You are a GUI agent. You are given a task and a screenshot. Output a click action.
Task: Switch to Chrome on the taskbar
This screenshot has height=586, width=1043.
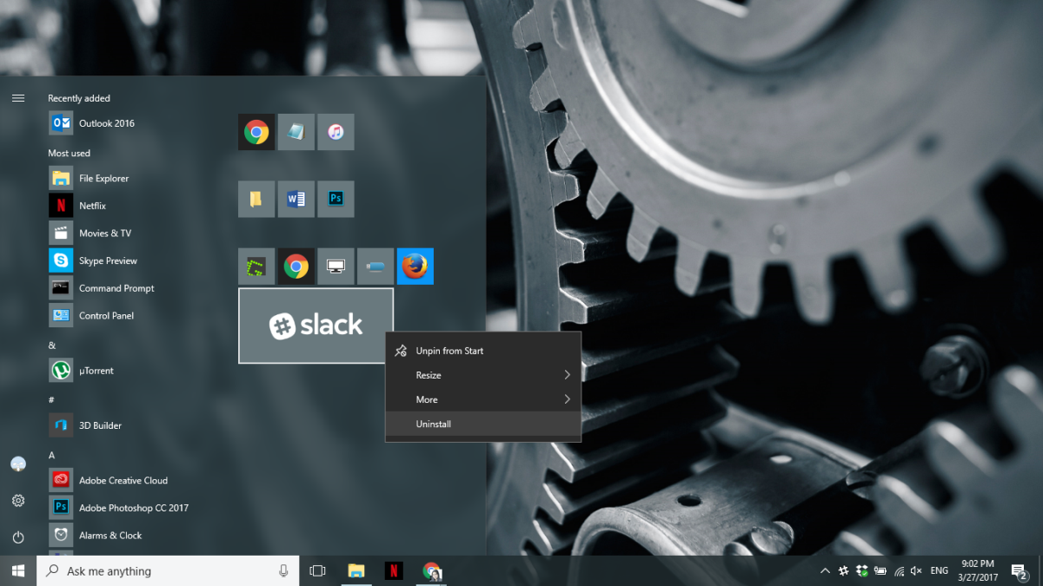tap(432, 571)
